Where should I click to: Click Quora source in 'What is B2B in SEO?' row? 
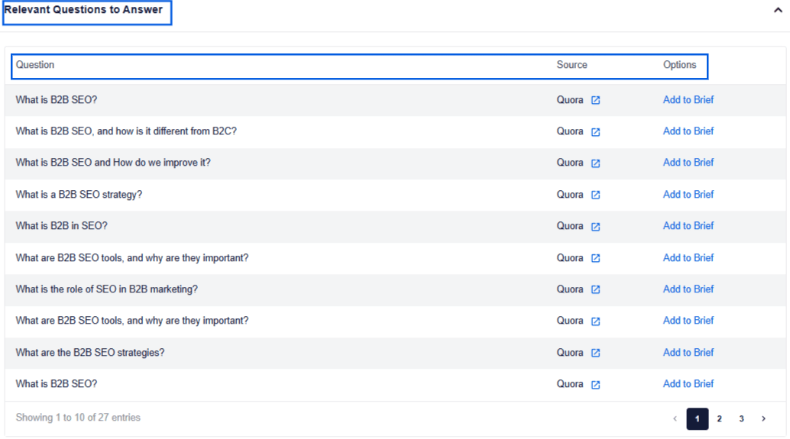point(570,225)
